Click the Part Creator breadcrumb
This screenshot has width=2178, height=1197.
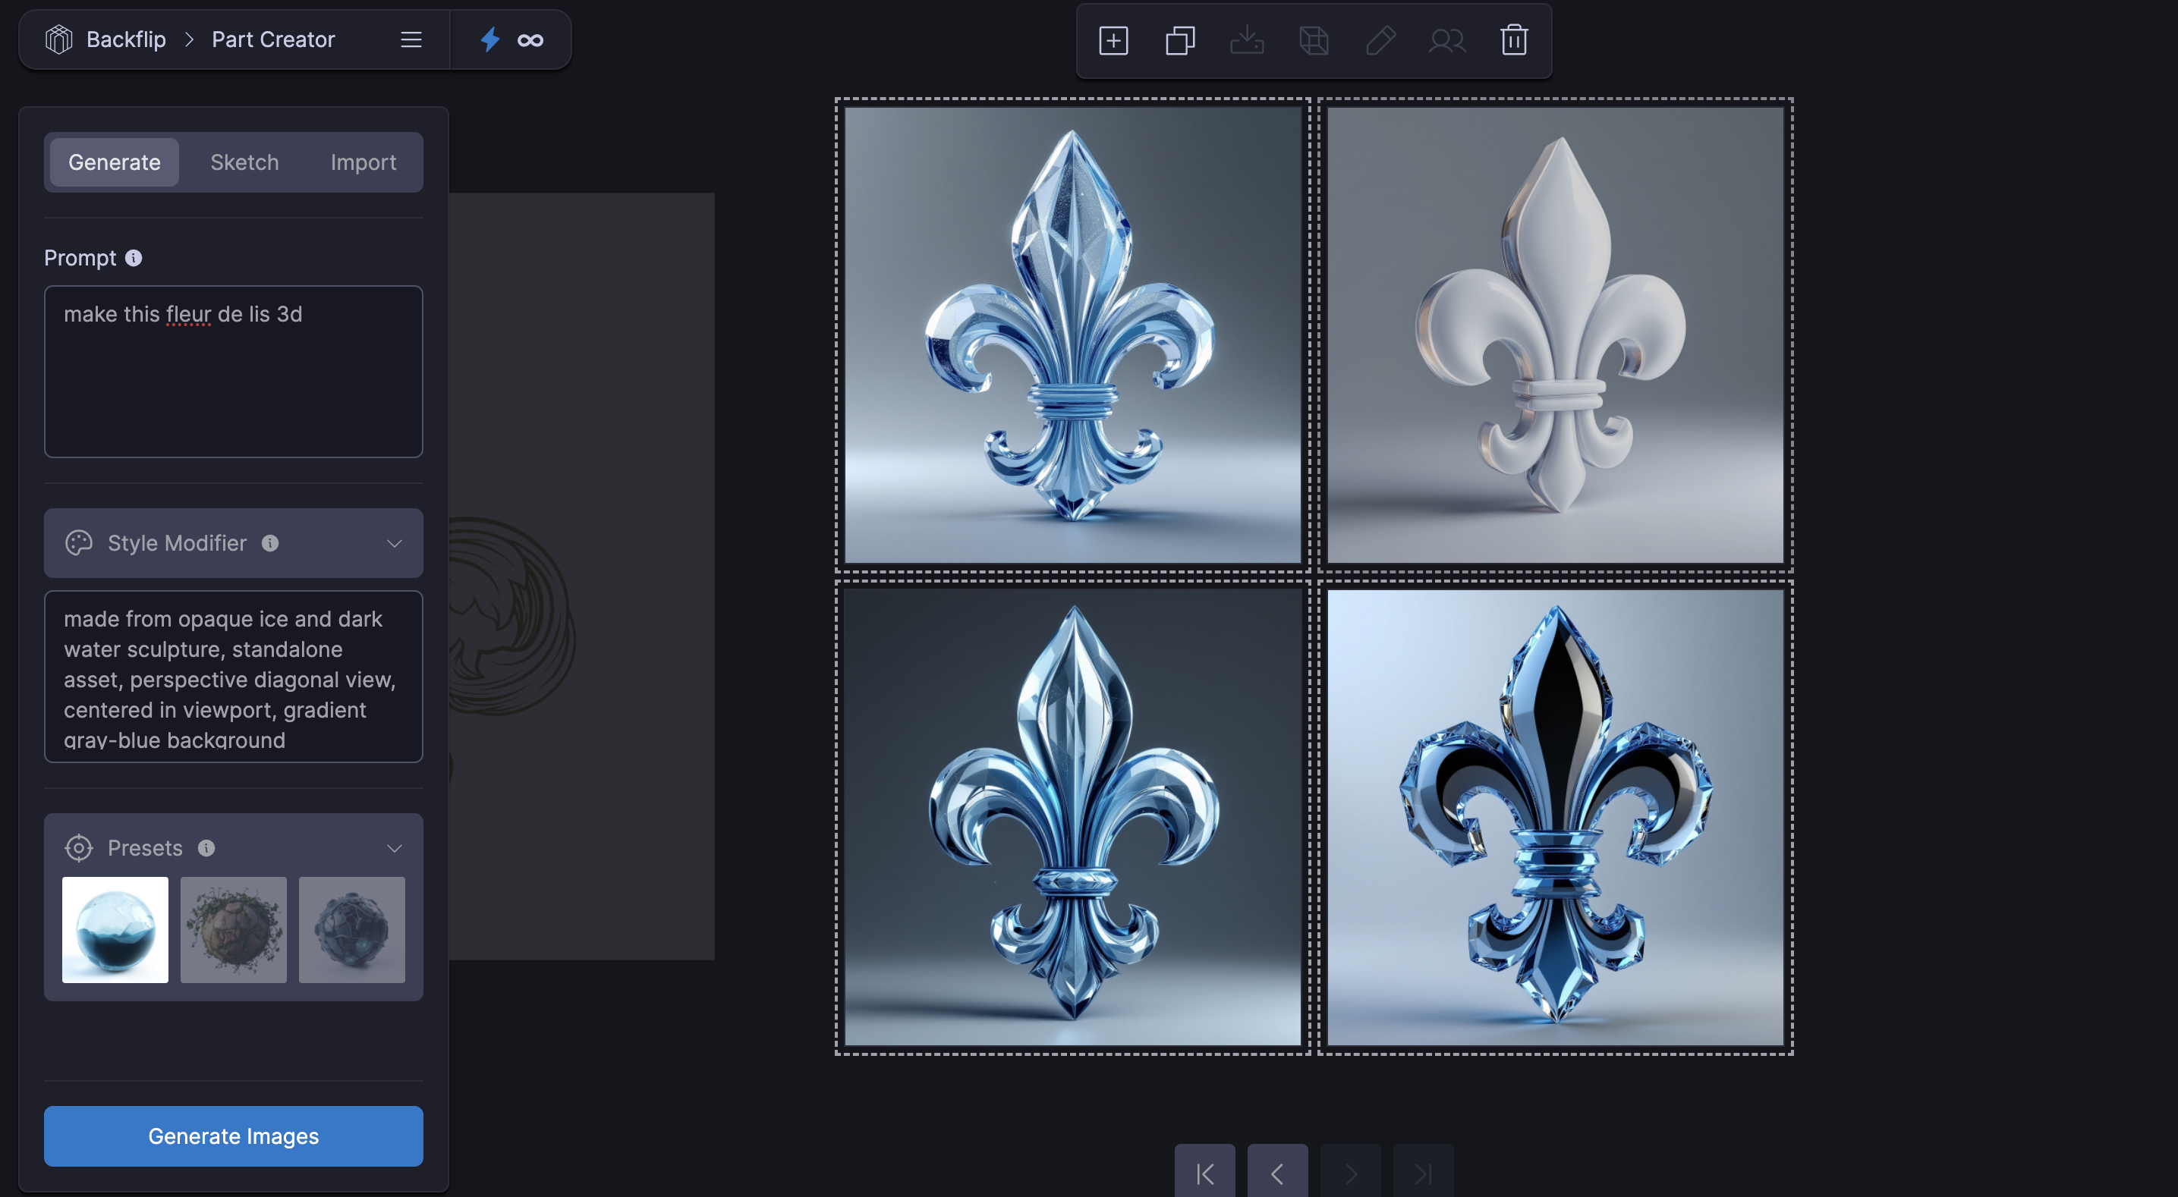273,39
